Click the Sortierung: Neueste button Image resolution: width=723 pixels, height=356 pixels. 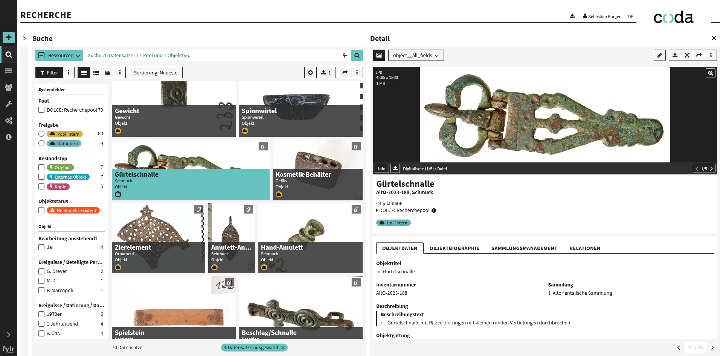(x=156, y=73)
